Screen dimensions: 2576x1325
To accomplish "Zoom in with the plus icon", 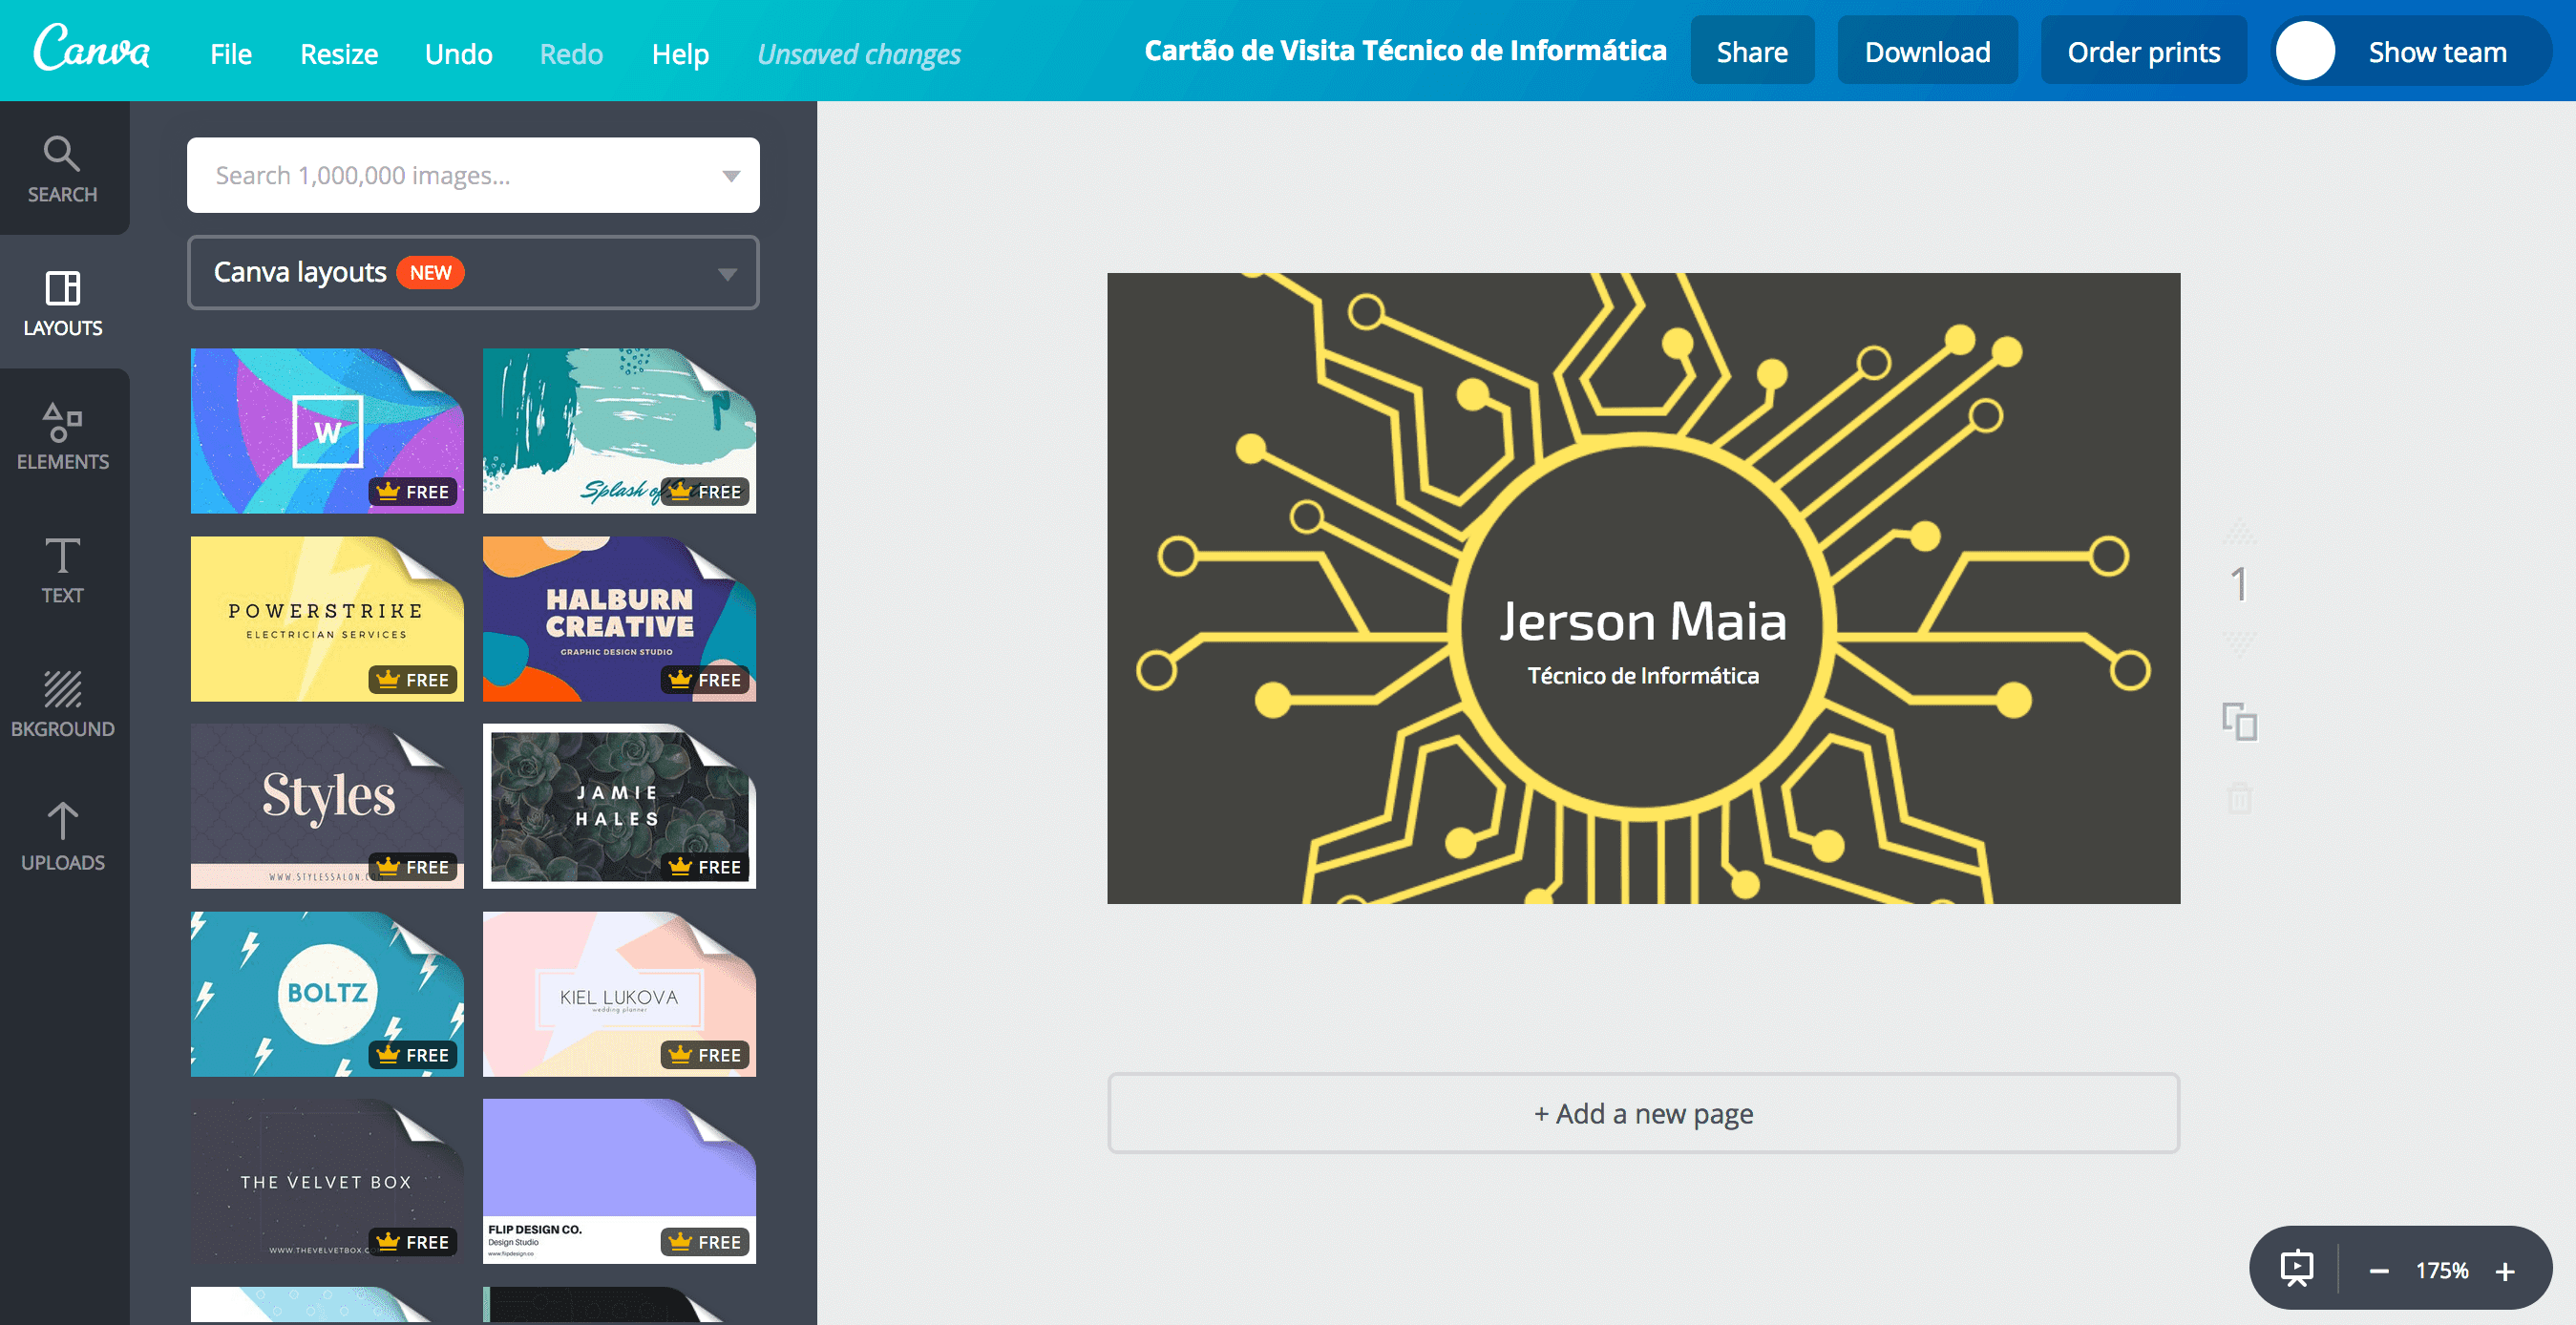I will (2505, 1271).
